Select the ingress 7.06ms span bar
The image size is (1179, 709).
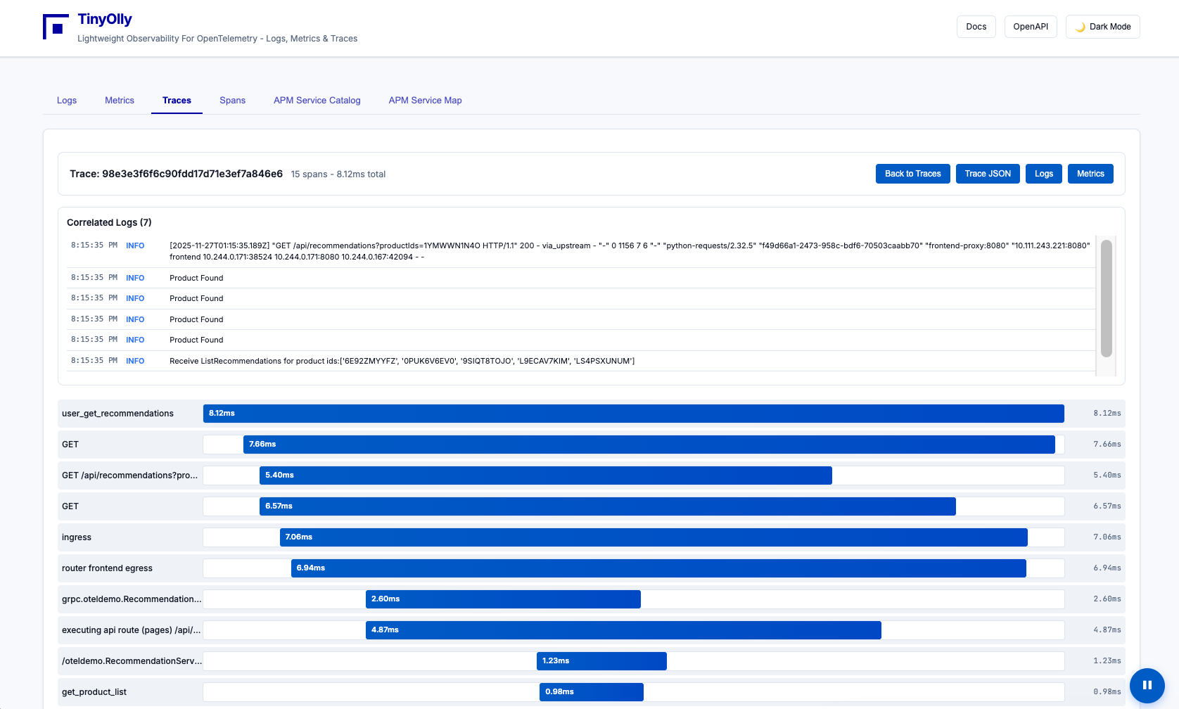point(653,537)
